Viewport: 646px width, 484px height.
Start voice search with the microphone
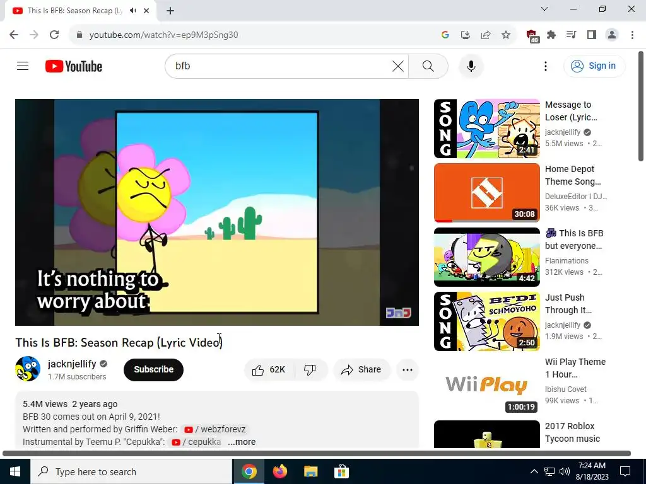pos(471,66)
